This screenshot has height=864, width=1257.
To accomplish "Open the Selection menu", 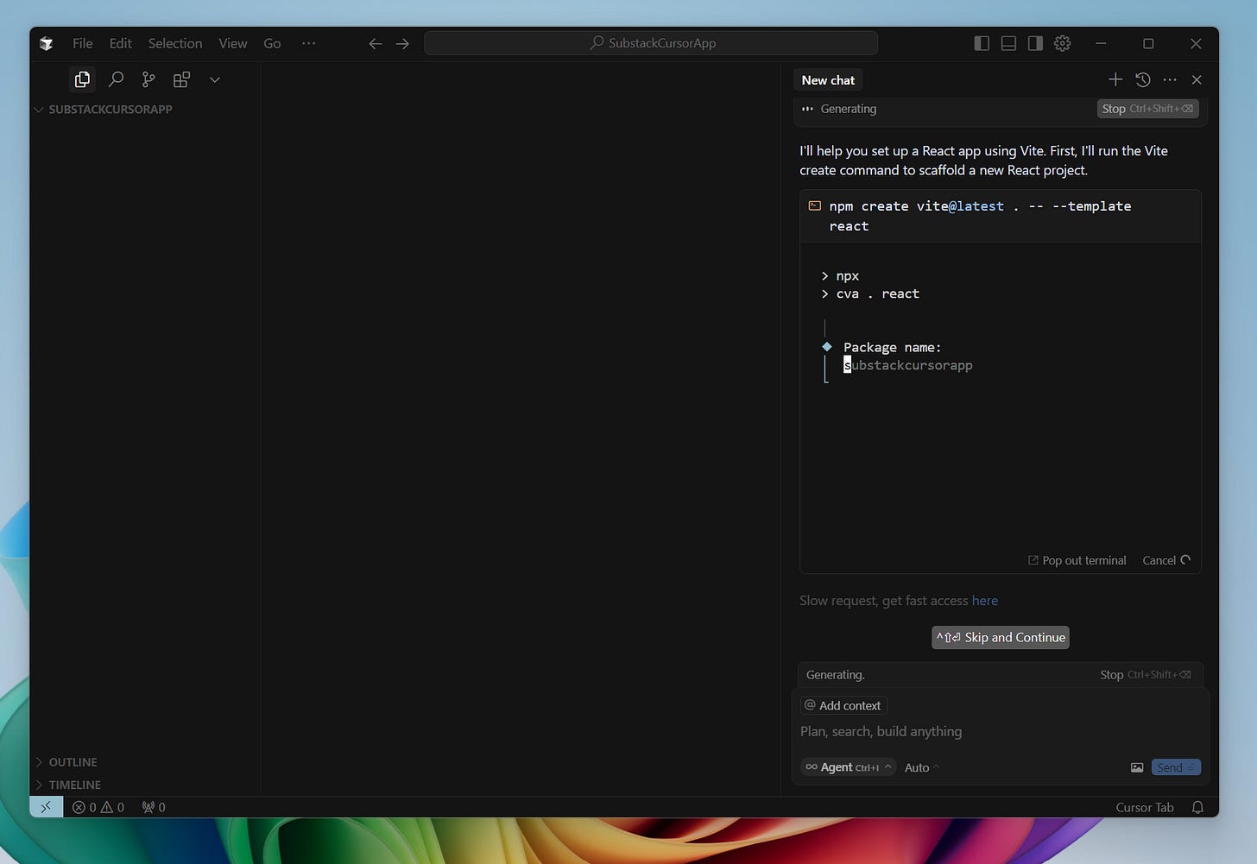I will pyautogui.click(x=175, y=43).
